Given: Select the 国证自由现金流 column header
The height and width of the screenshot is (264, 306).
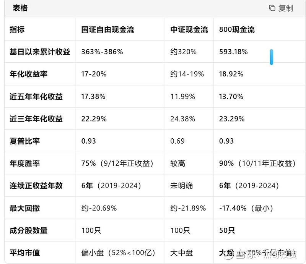Looking at the screenshot, I should (107, 30).
